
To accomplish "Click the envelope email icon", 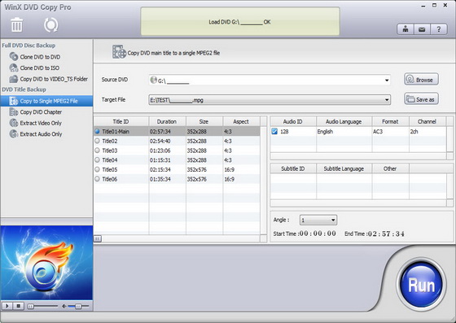I will [x=422, y=29].
